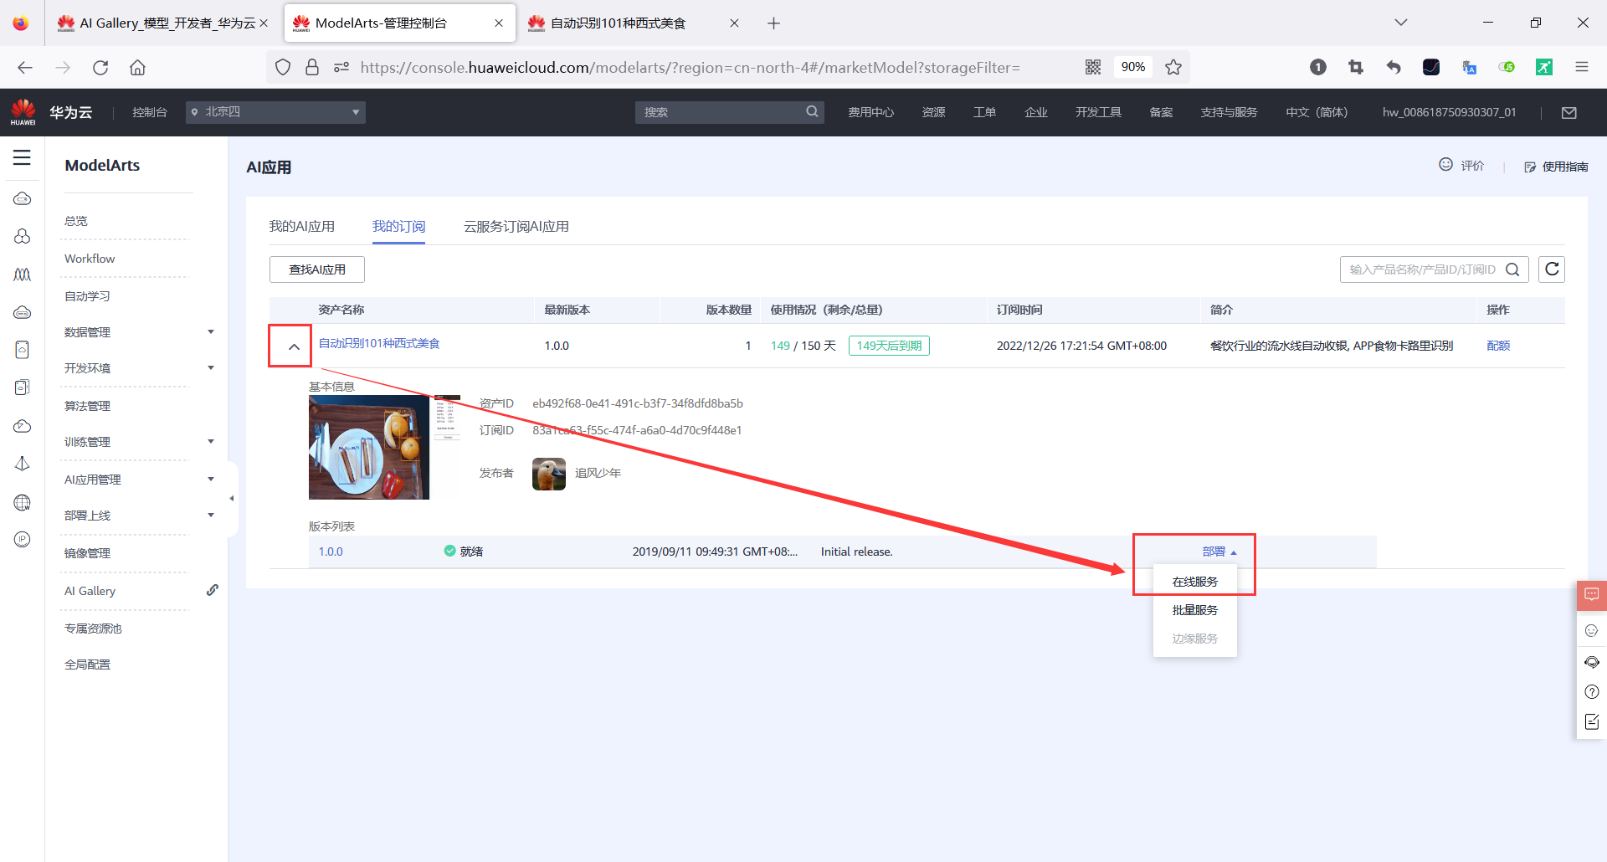Open the 部署 deploy dropdown
The image size is (1607, 862).
coord(1219,552)
